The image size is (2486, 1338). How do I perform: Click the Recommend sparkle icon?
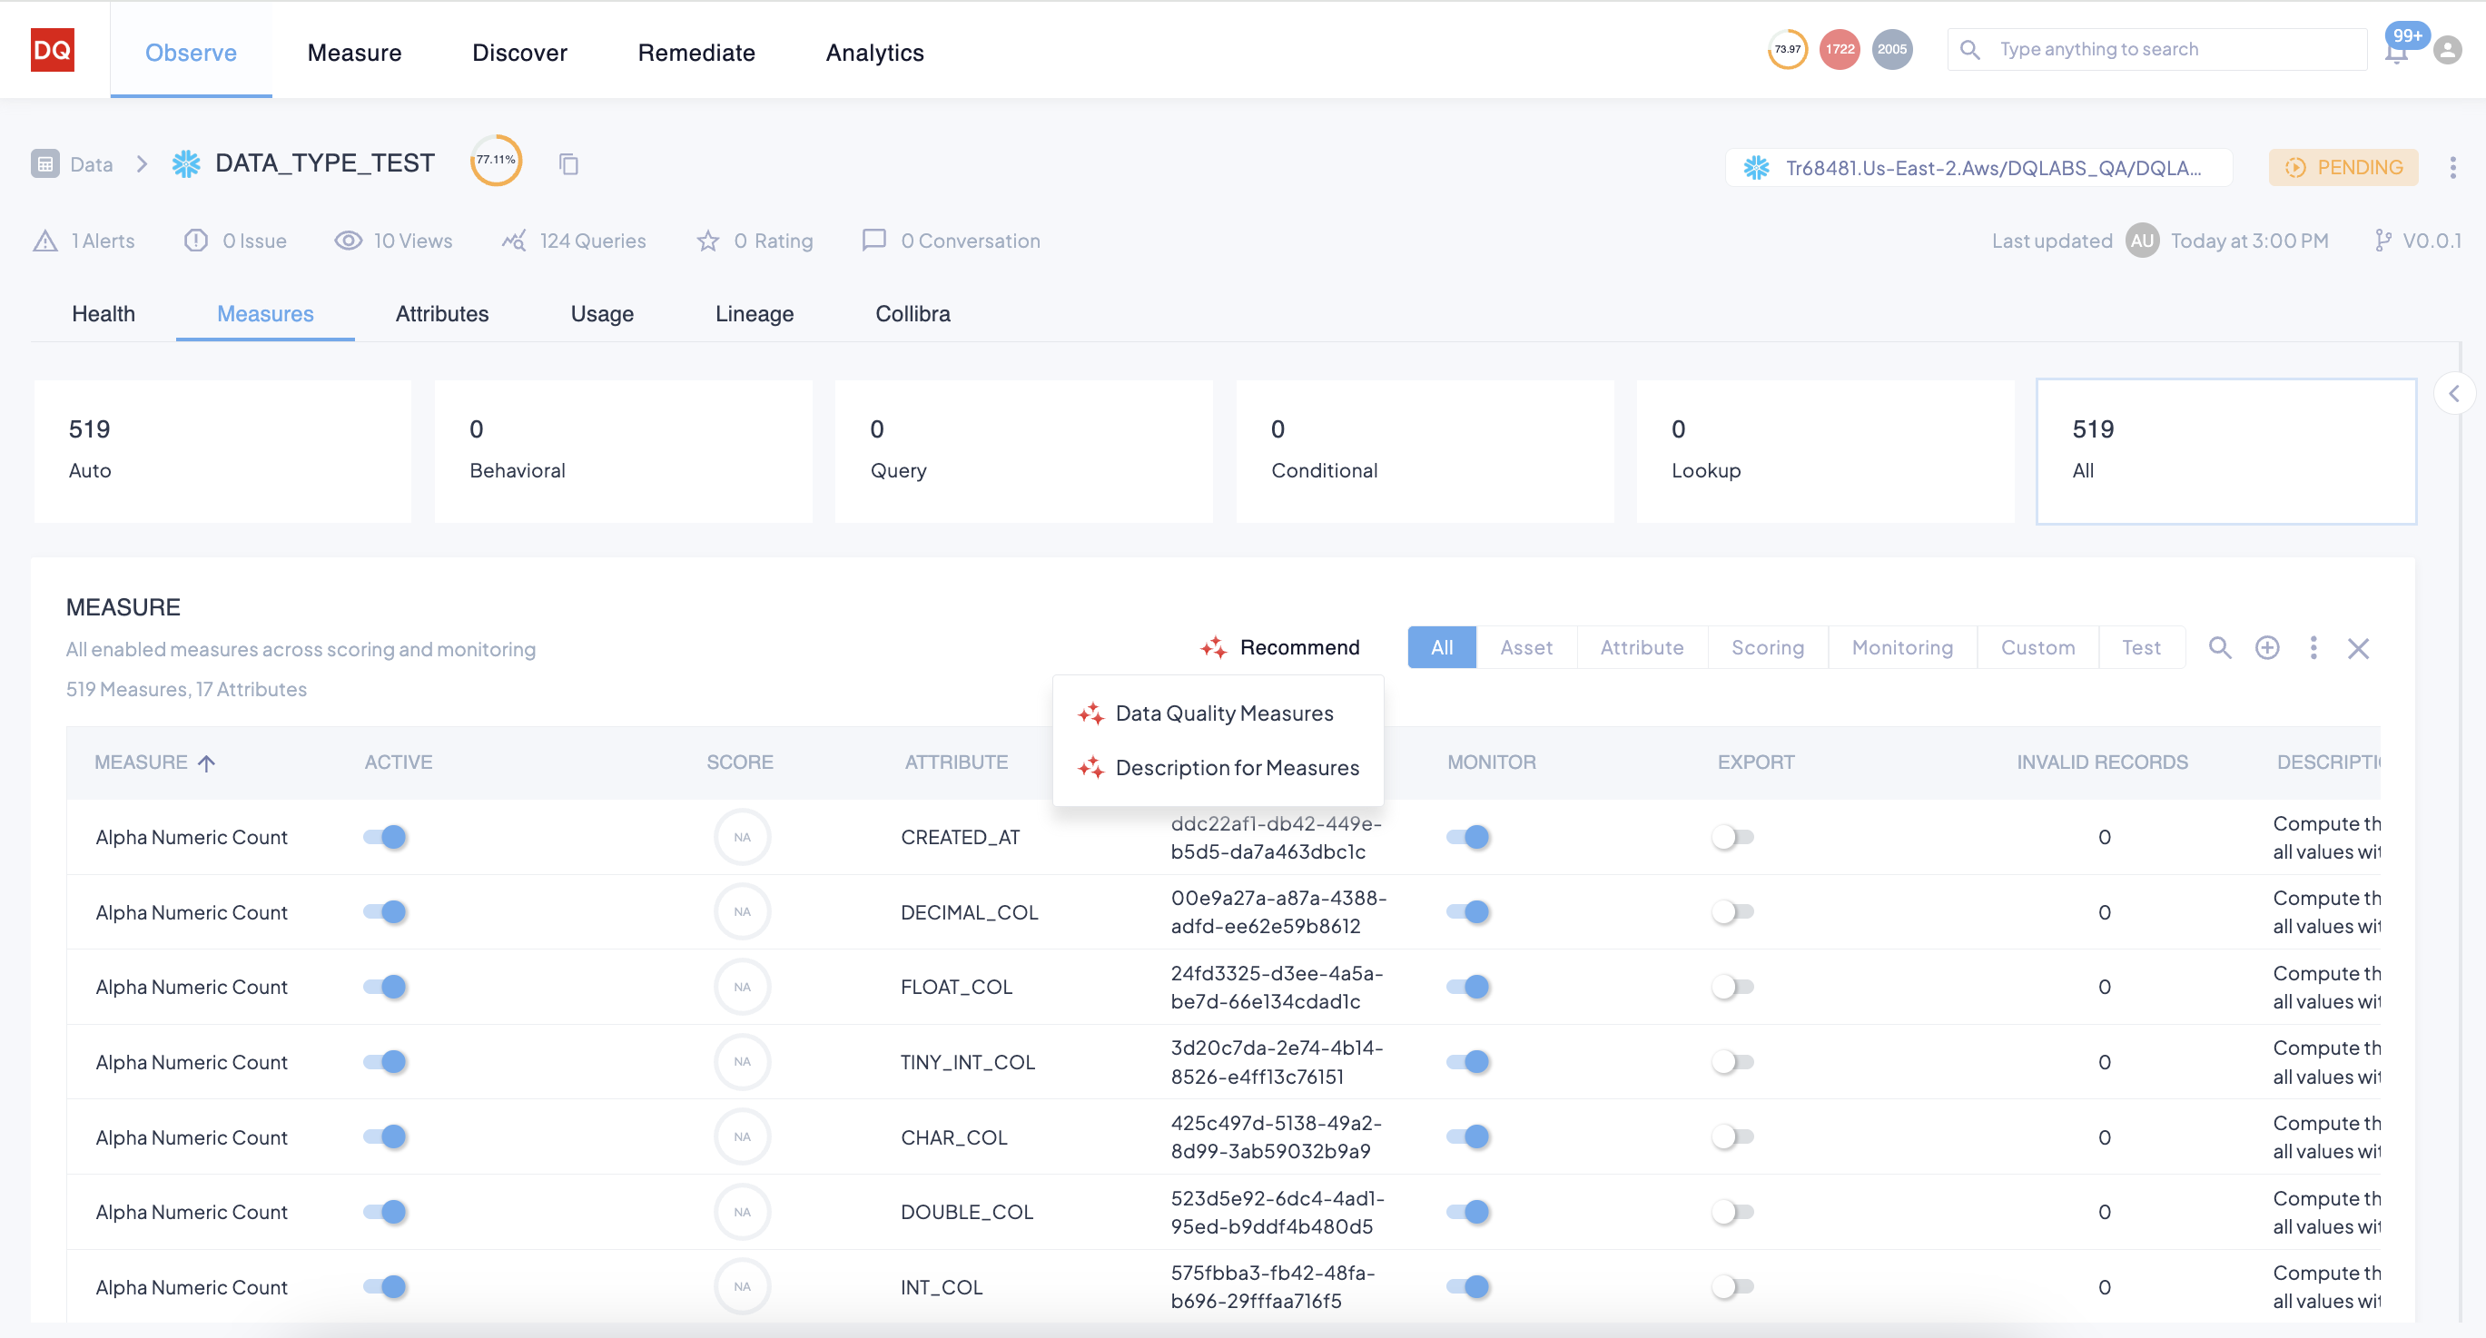pyautogui.click(x=1213, y=646)
